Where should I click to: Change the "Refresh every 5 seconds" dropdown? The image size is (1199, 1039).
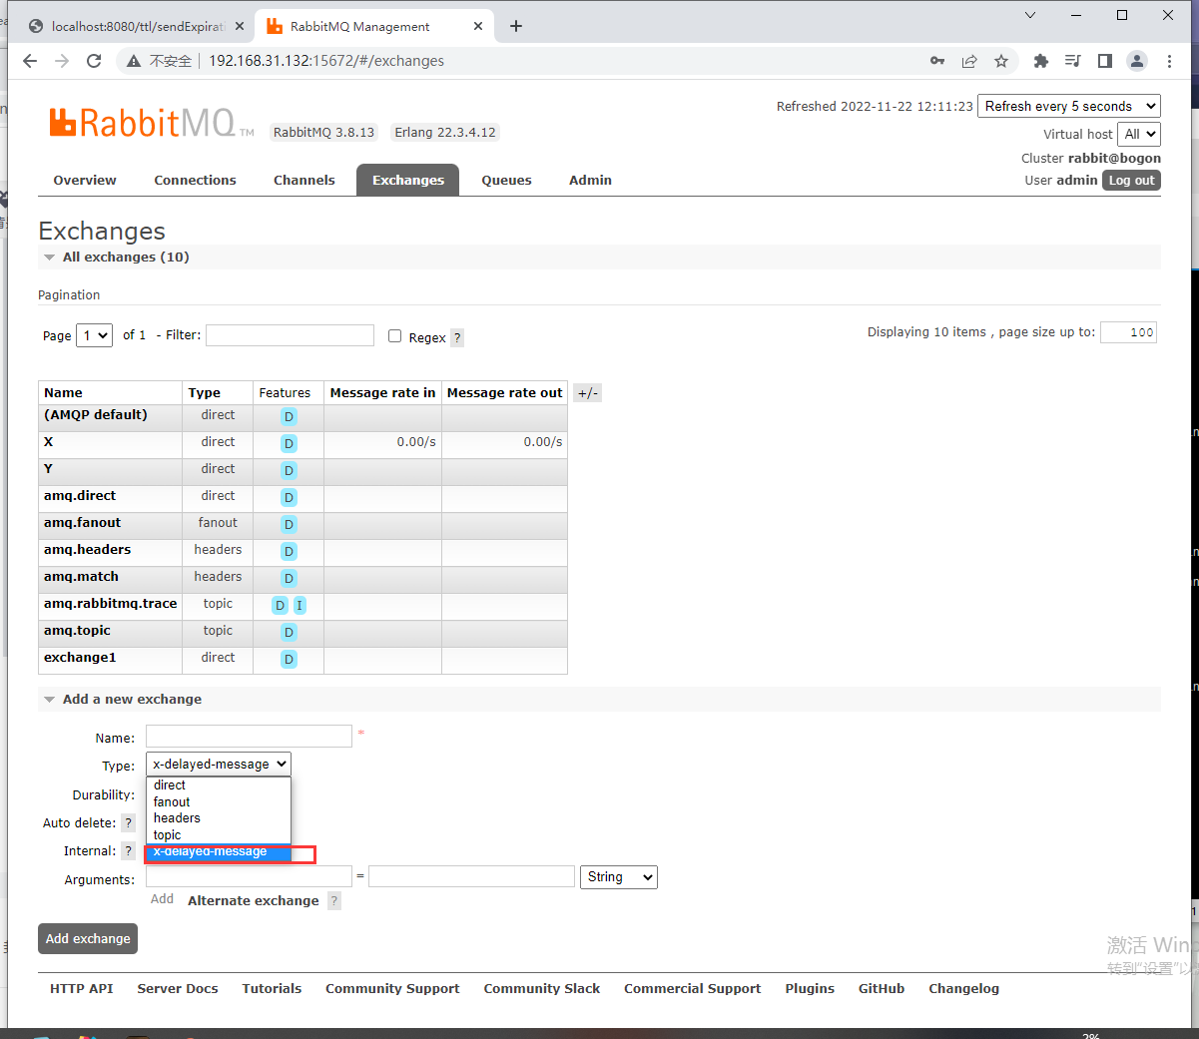pyautogui.click(x=1068, y=105)
